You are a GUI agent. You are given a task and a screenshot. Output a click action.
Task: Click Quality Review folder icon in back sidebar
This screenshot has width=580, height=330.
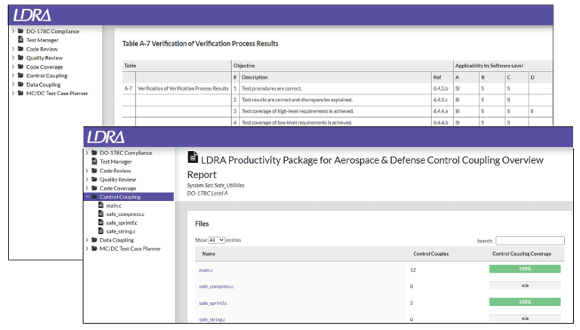[20, 57]
